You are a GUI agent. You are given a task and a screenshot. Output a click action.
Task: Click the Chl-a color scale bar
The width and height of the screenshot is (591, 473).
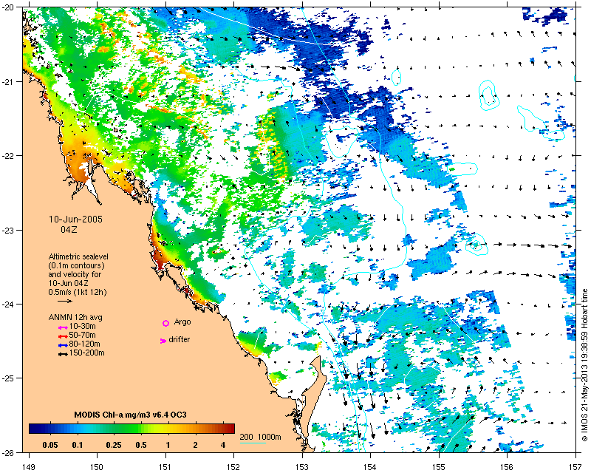(132, 429)
